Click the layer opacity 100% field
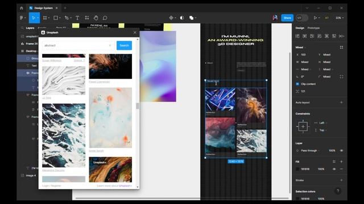The image size is (364, 204). pos(332,151)
